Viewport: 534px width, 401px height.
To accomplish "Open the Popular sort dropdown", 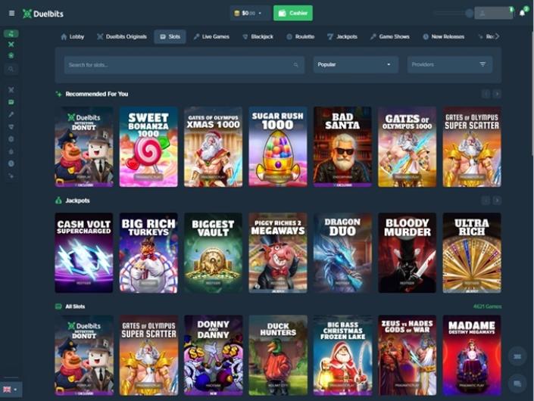I will point(355,65).
